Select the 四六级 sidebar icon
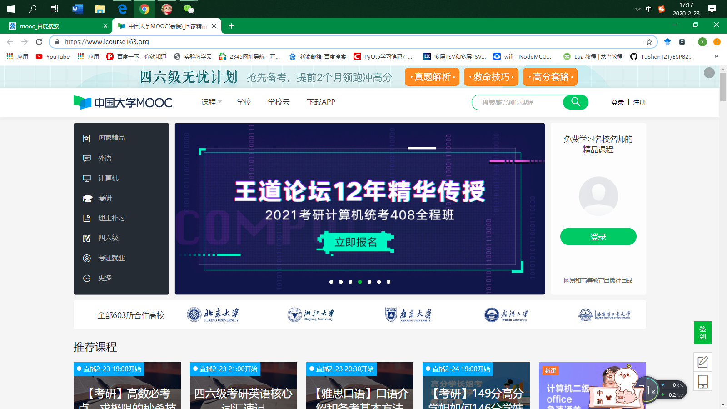727x409 pixels. click(x=86, y=238)
